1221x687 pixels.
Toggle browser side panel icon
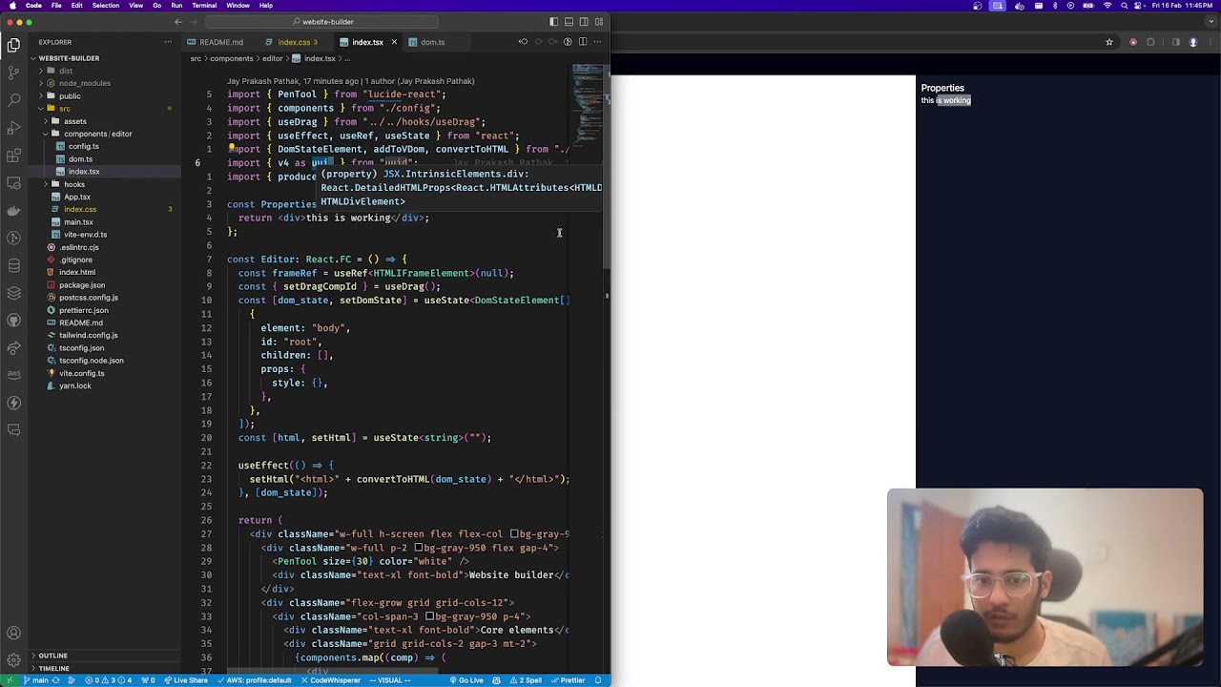[1176, 42]
